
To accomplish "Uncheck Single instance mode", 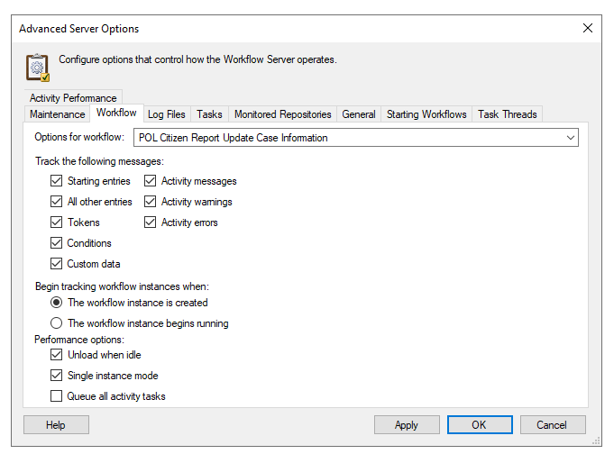I will click(57, 376).
